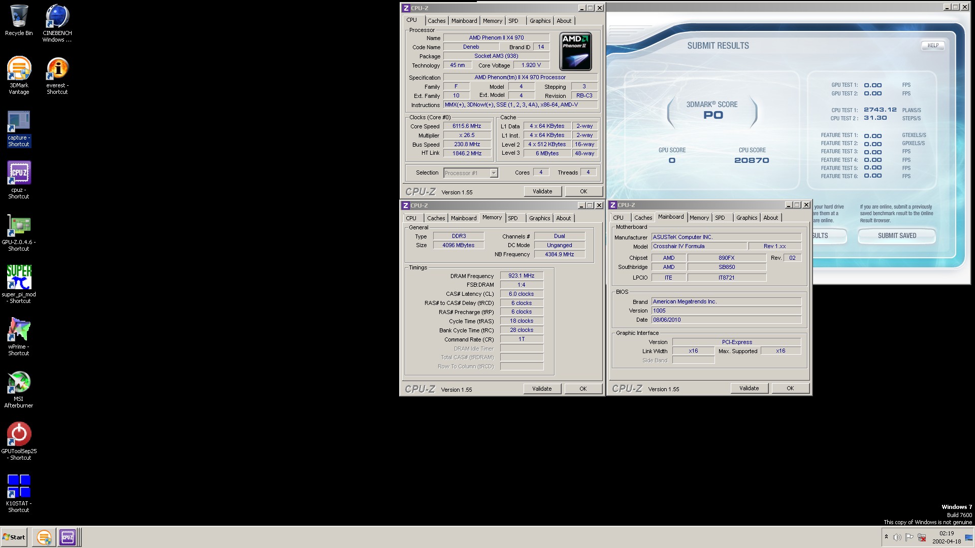Click Validate in the top CPU-Z window

click(542, 191)
